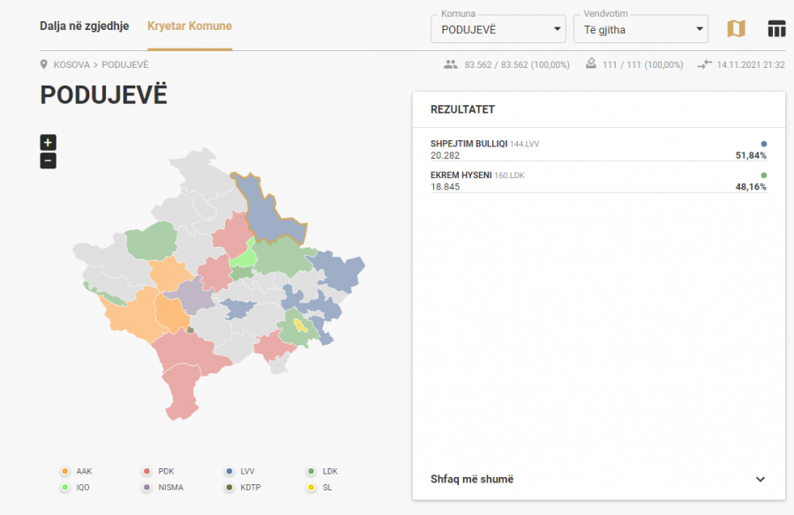Click the LDK legend color dot
Screen dimensions: 794x515
point(311,472)
